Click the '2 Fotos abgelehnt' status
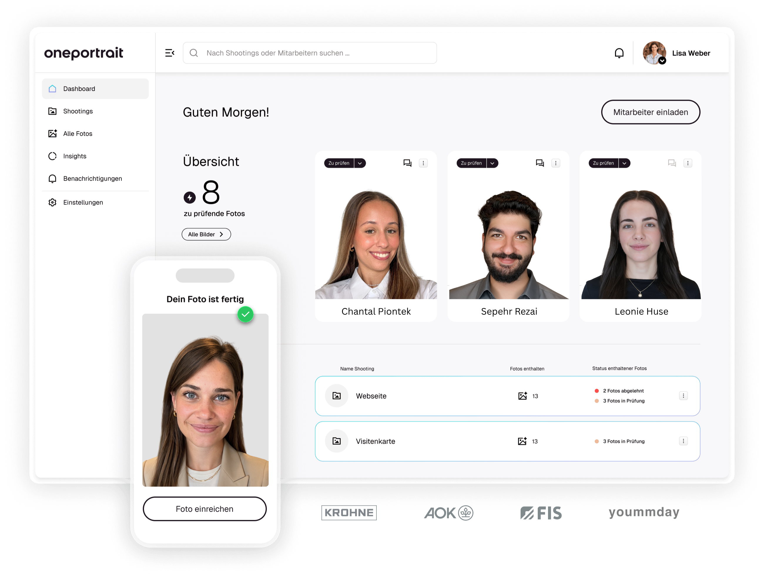 (623, 391)
